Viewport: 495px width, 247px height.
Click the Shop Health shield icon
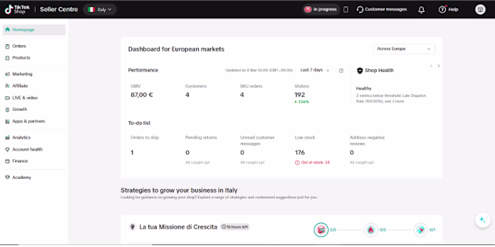tap(359, 71)
